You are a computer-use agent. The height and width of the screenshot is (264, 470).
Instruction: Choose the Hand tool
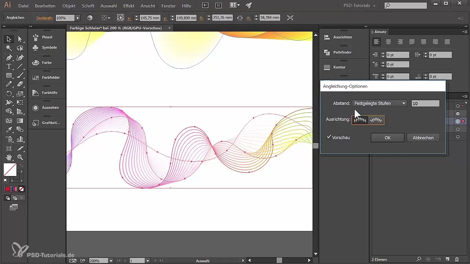(x=8, y=157)
